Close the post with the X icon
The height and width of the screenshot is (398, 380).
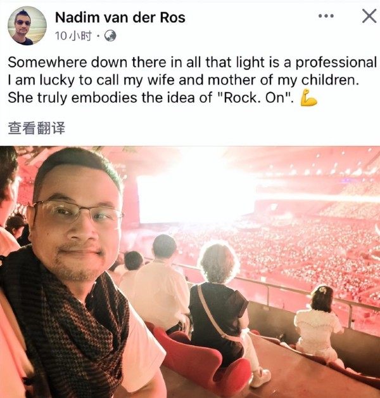click(x=369, y=17)
